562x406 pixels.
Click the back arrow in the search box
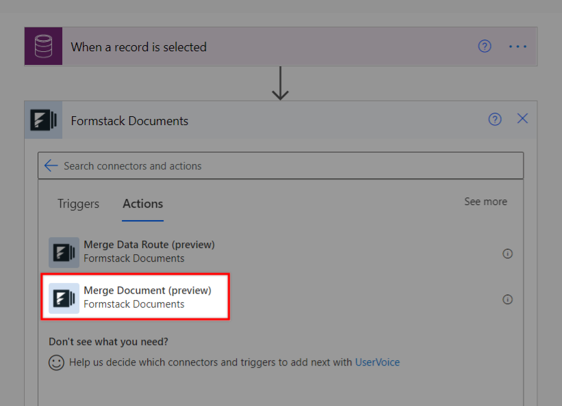coord(51,165)
